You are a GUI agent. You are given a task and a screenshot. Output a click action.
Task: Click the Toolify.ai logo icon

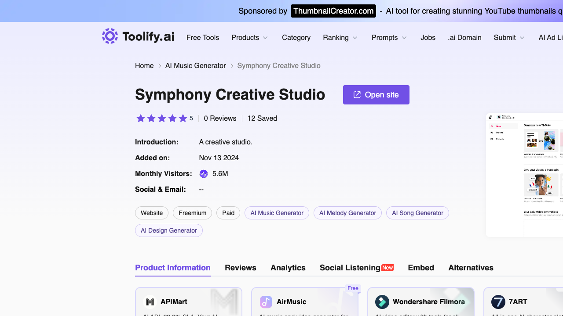110,36
